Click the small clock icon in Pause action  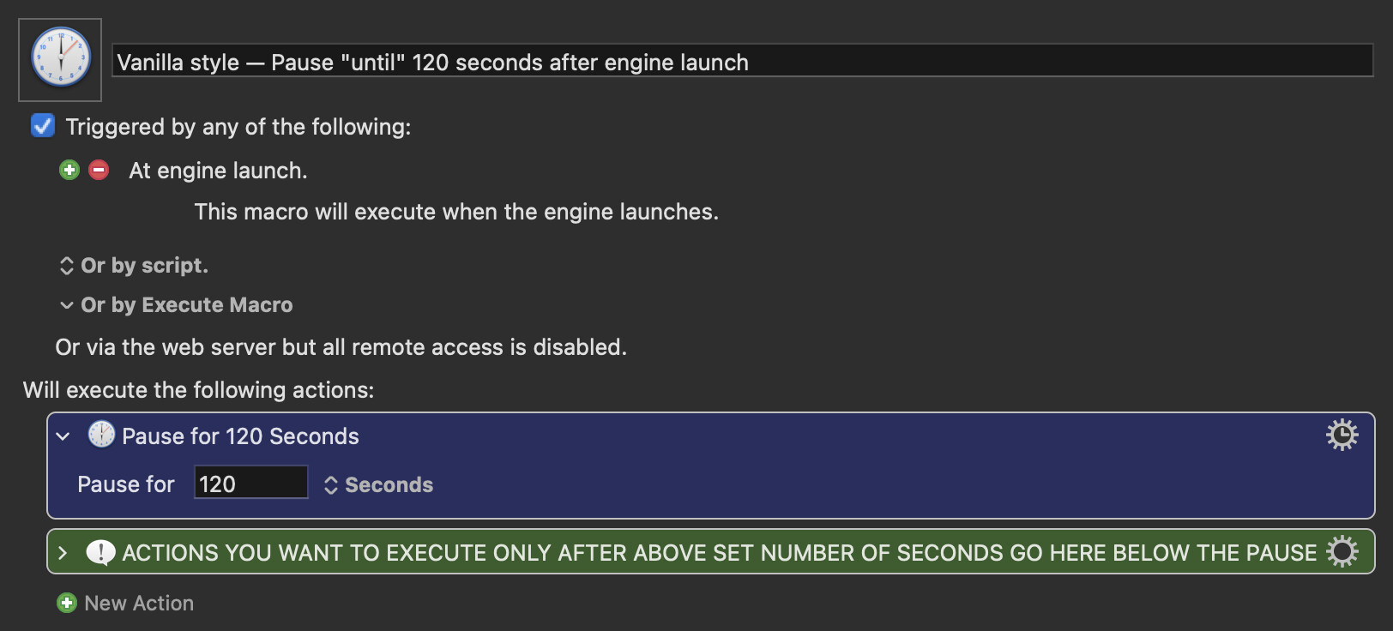coord(101,435)
